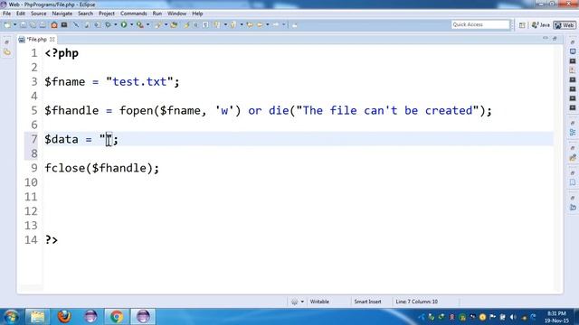
Task: Click the Line: 7 Column: 10 status
Action: (416, 302)
